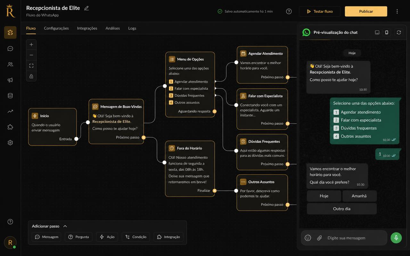This screenshot has width=410, height=256.
Task: Click the help icon in the top bar
Action: (289, 12)
